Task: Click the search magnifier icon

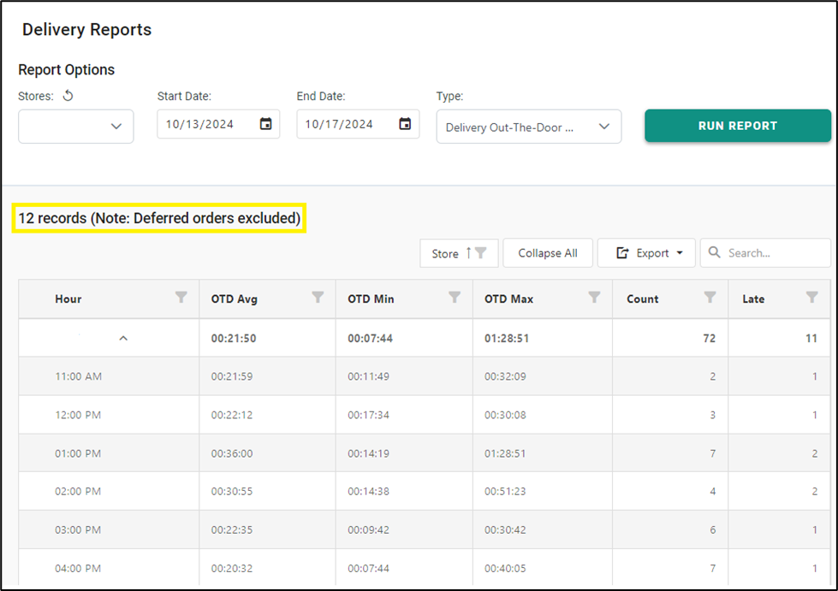Action: pyautogui.click(x=714, y=252)
